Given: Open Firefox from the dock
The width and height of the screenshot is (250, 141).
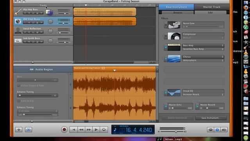Looking at the screenshot, I should click(246, 7).
